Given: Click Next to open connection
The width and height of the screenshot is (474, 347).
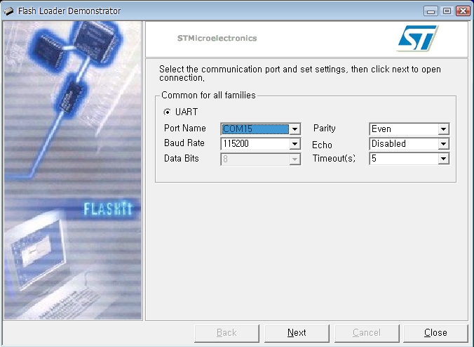Looking at the screenshot, I should pyautogui.click(x=297, y=333).
